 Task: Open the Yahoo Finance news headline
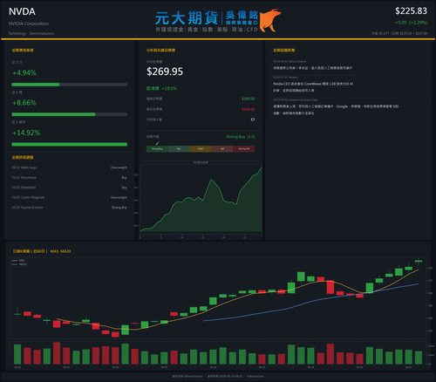coord(313,68)
